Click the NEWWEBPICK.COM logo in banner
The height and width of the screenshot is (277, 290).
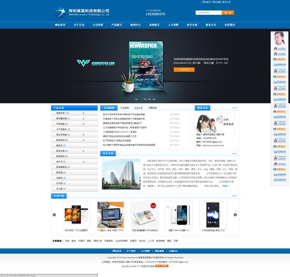[95, 63]
